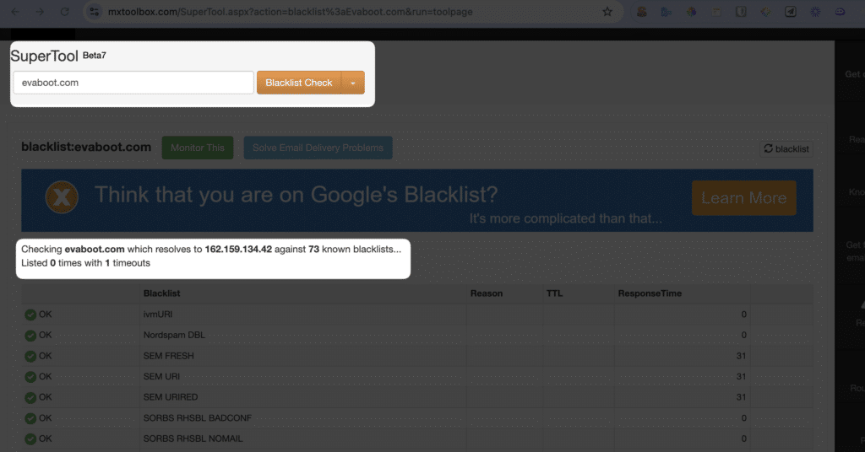Refresh results with the blacklist reload button
This screenshot has height=452, width=865.
pyautogui.click(x=786, y=148)
